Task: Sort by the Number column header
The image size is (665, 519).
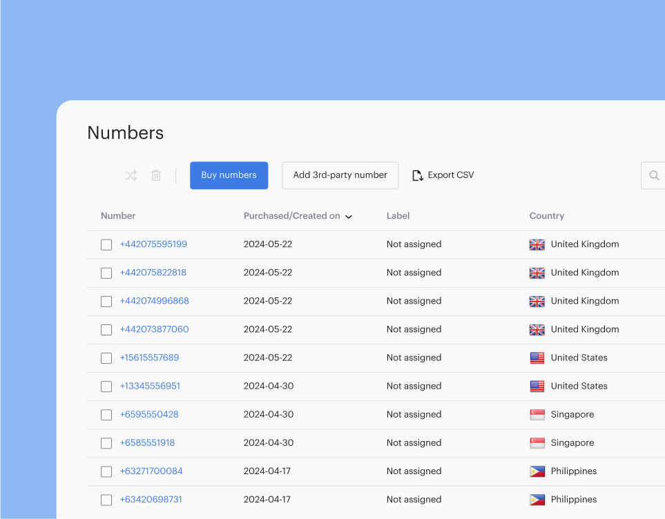Action: (118, 216)
